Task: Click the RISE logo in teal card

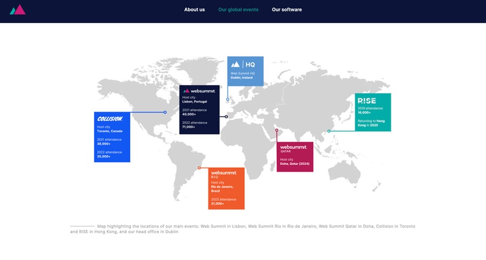Action: coord(367,101)
